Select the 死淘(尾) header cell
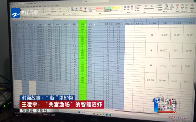The height and width of the screenshot is (122, 196). click(130, 23)
